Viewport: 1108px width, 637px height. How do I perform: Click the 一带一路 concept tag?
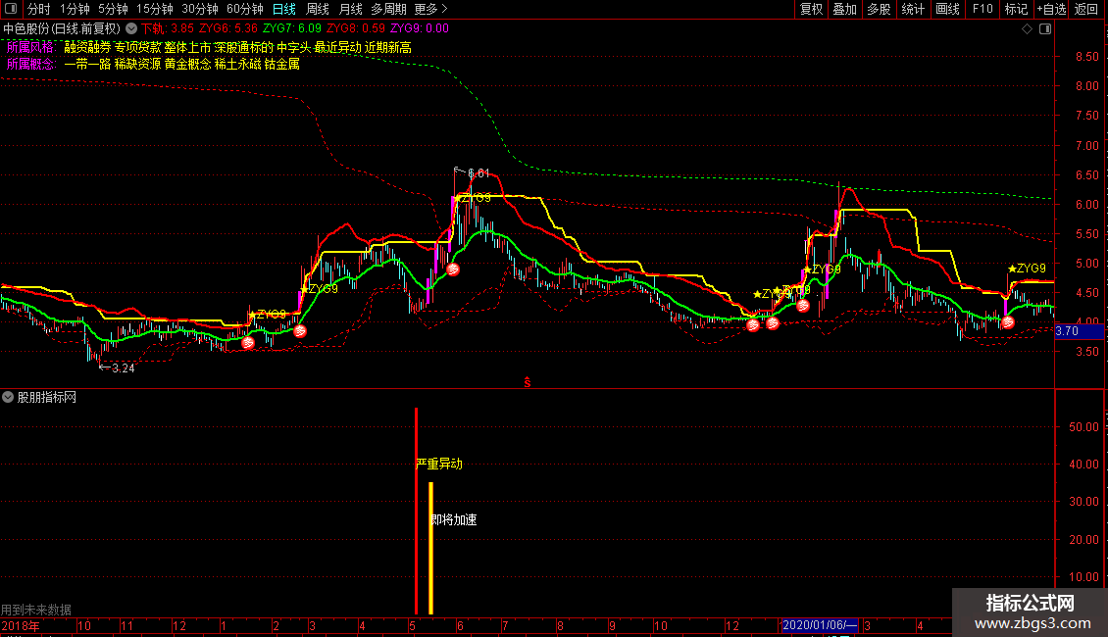87,65
